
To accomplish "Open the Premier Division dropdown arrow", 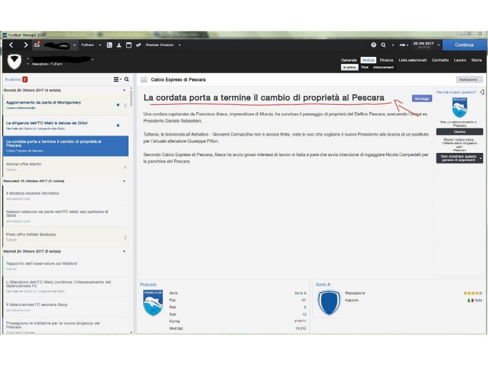I will click(179, 45).
